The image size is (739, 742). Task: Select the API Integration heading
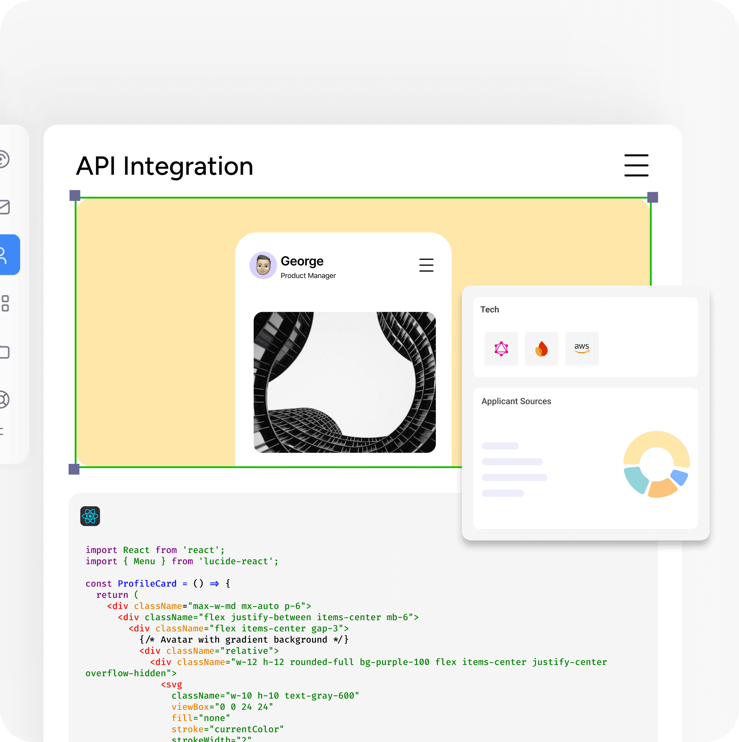point(164,166)
